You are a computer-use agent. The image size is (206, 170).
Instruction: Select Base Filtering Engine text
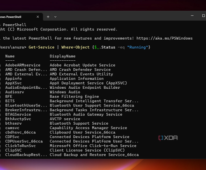pyautogui.click(x=74, y=97)
